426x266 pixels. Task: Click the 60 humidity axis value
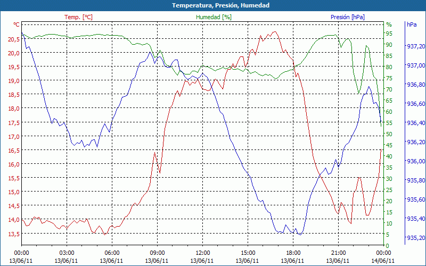[389, 112]
